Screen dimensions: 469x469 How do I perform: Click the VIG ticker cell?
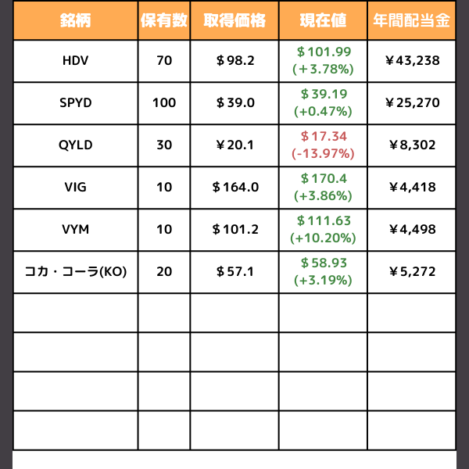pyautogui.click(x=75, y=188)
